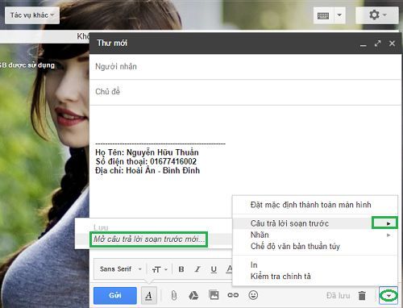The height and width of the screenshot is (308, 403).
Task: Open the settings gear menu
Action: click(x=377, y=15)
